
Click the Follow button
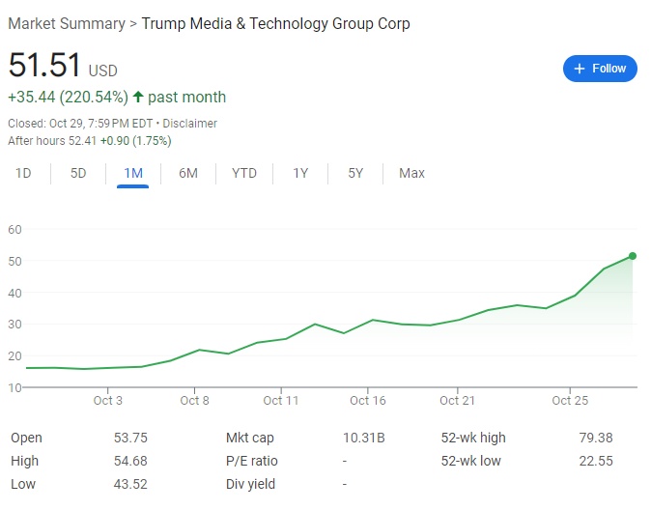[600, 69]
